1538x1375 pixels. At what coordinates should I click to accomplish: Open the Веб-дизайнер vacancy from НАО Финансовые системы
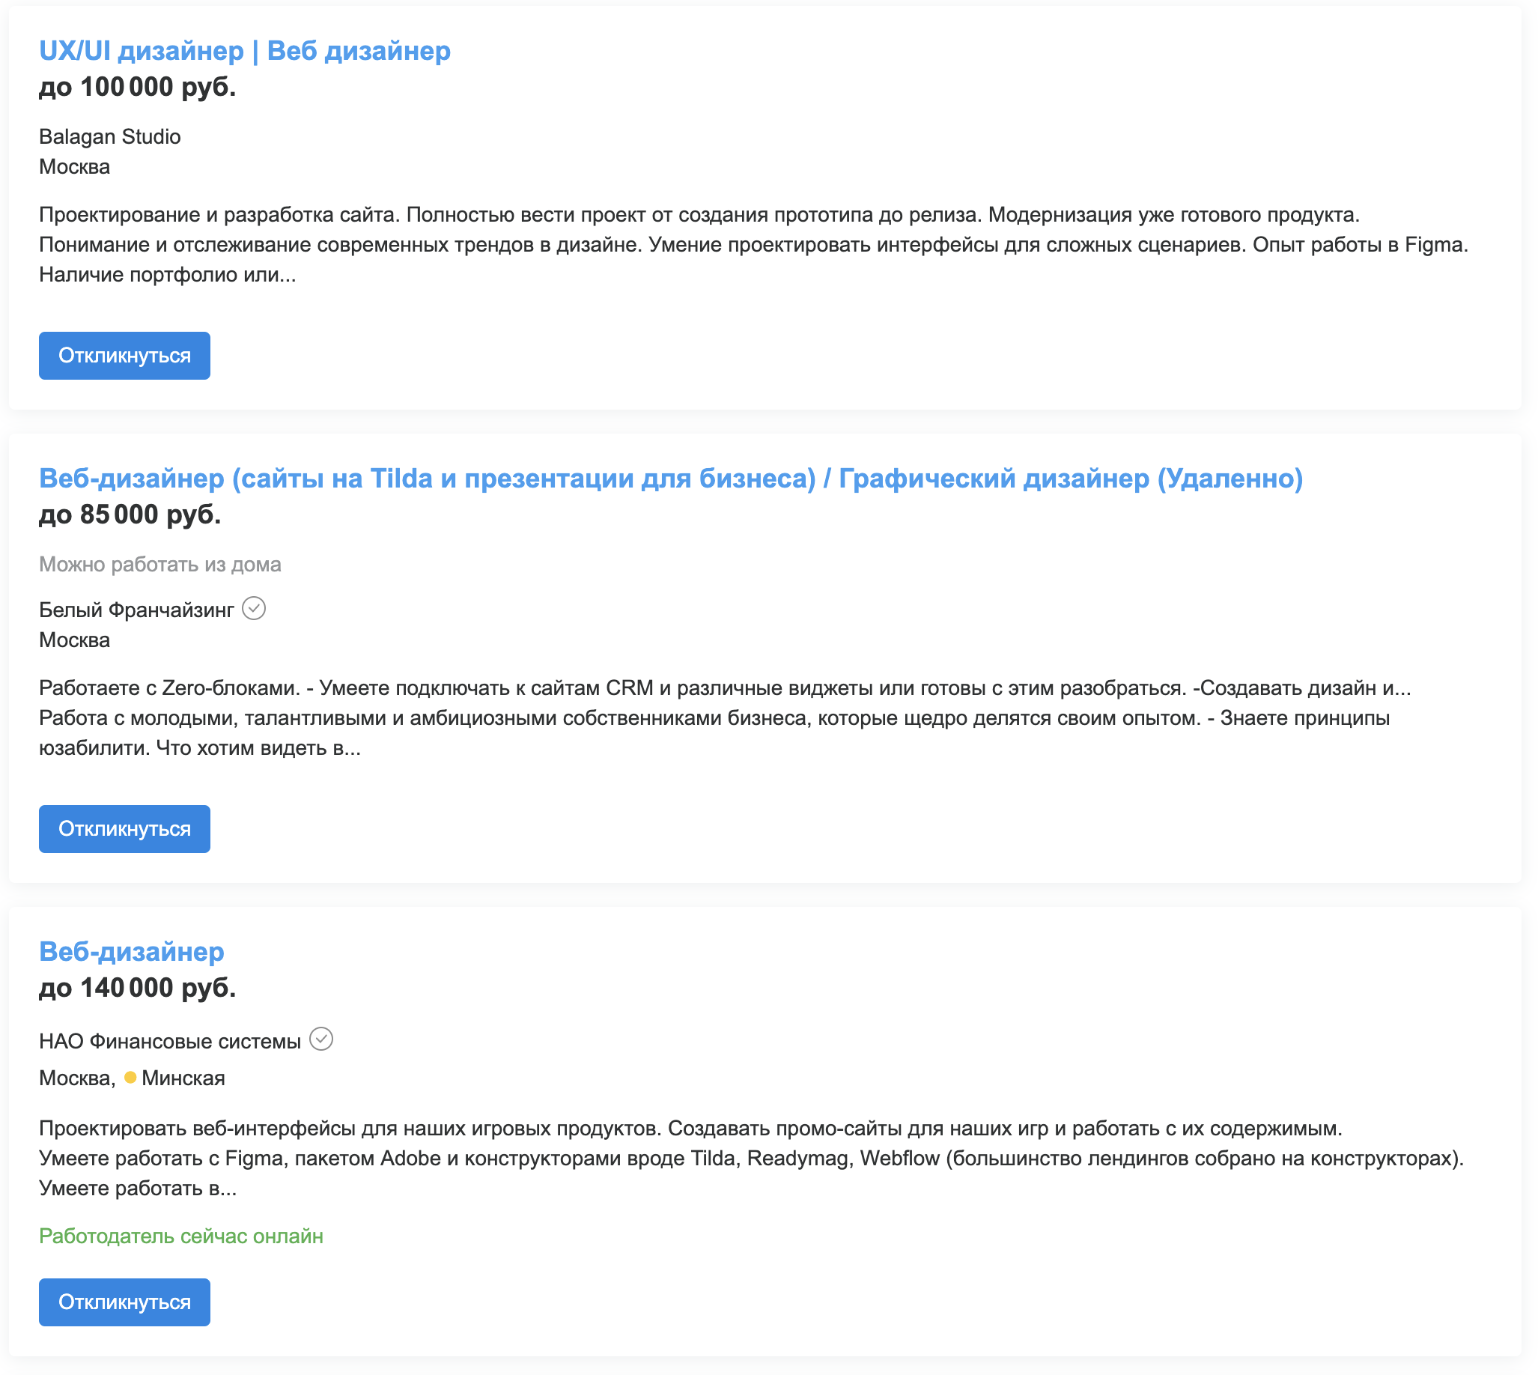[x=132, y=951]
